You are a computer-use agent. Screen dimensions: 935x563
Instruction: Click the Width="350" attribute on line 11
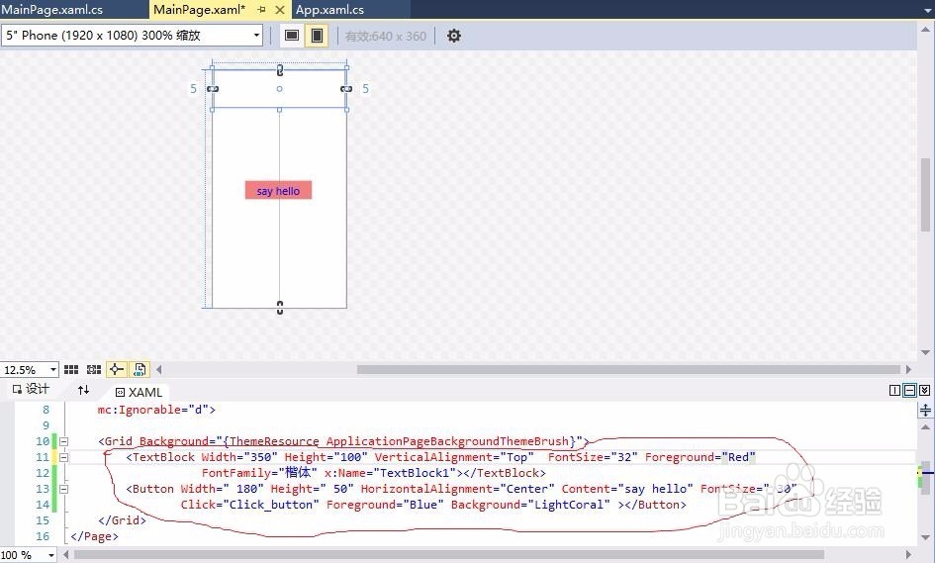tap(239, 457)
